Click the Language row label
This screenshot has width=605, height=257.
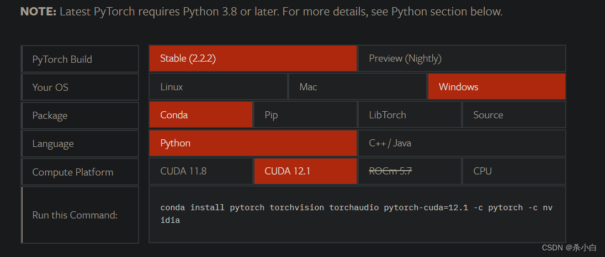point(80,144)
